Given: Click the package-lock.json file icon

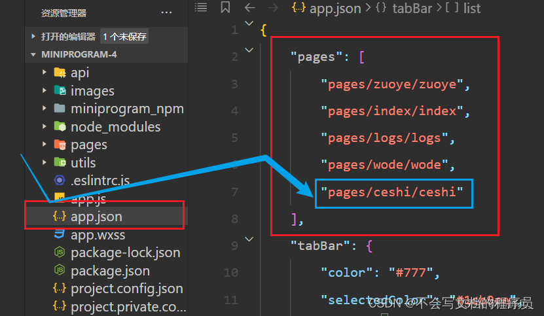Looking at the screenshot, I should 60,252.
